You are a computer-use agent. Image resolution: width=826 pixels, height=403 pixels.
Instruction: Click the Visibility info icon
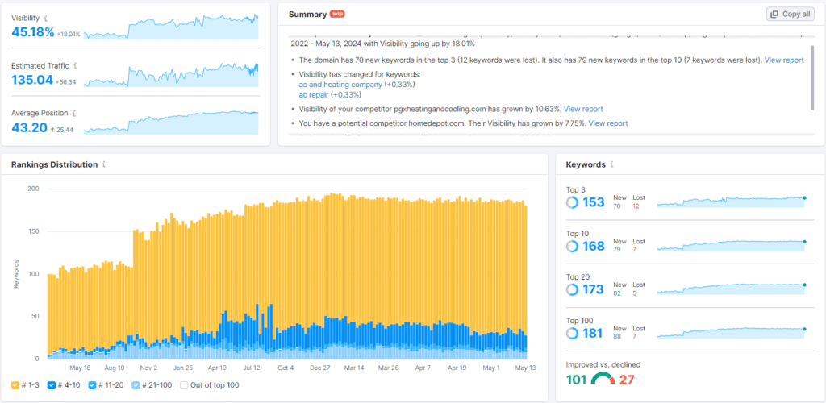click(x=46, y=18)
